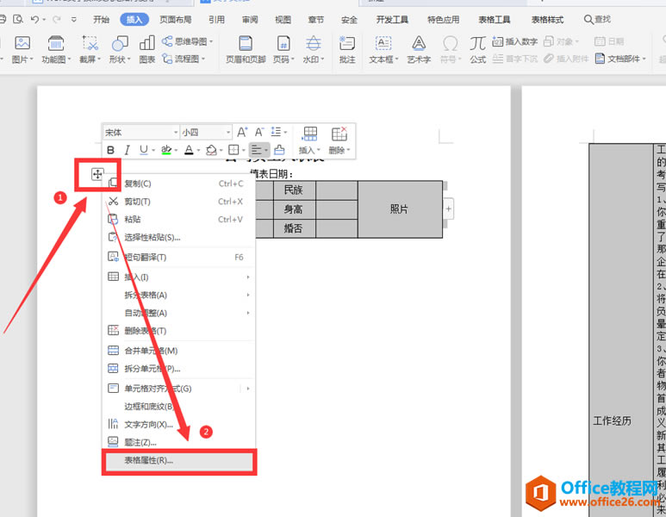
Task: Open the undo history dropdown arrow
Action: pyautogui.click(x=44, y=20)
